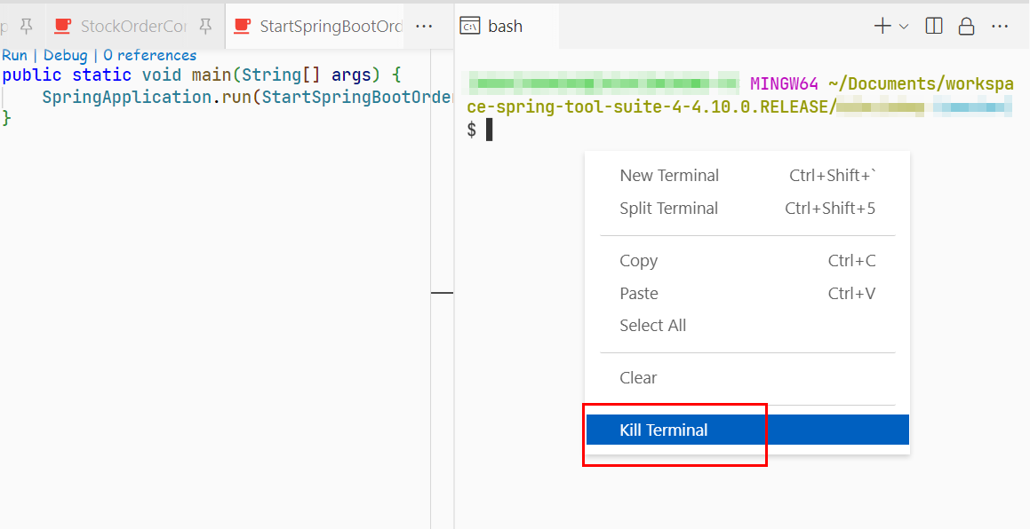Switch to the bash terminal tab
The height and width of the screenshot is (529, 1030).
pos(507,27)
